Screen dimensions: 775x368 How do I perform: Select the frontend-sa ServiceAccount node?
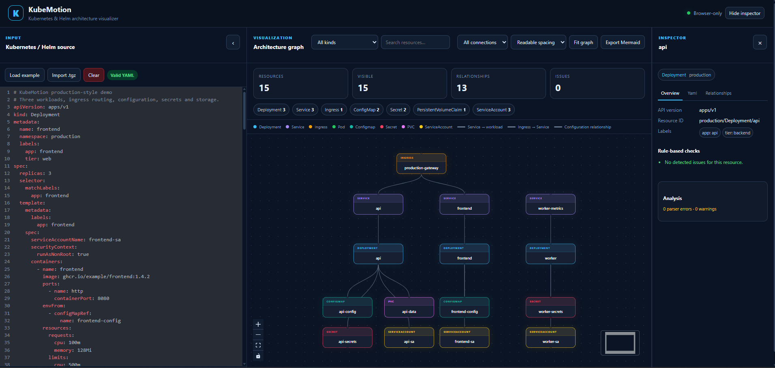(x=465, y=338)
